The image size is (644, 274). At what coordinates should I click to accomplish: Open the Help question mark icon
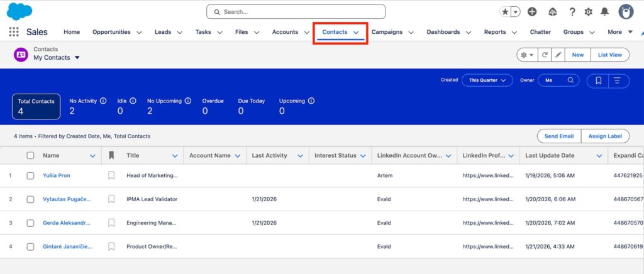point(572,12)
